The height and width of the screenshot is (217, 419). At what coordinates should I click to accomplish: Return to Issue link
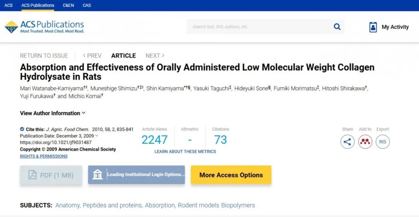pos(44,56)
